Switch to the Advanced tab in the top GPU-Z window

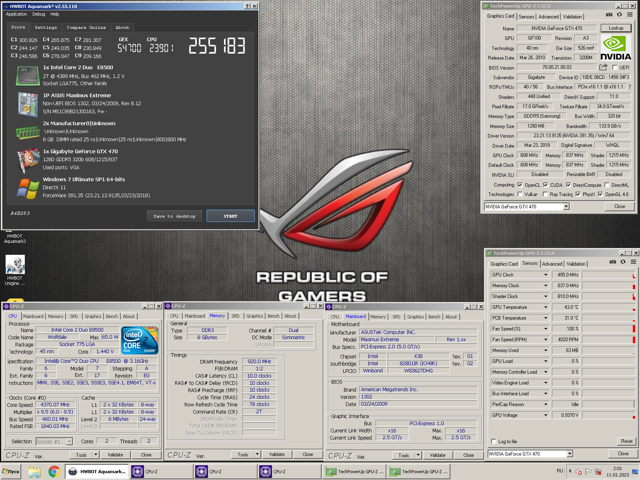pyautogui.click(x=548, y=17)
